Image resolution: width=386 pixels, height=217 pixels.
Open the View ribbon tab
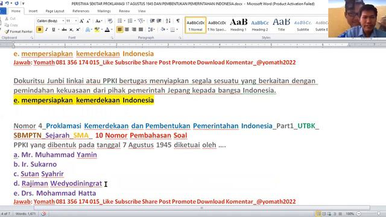point(142,11)
